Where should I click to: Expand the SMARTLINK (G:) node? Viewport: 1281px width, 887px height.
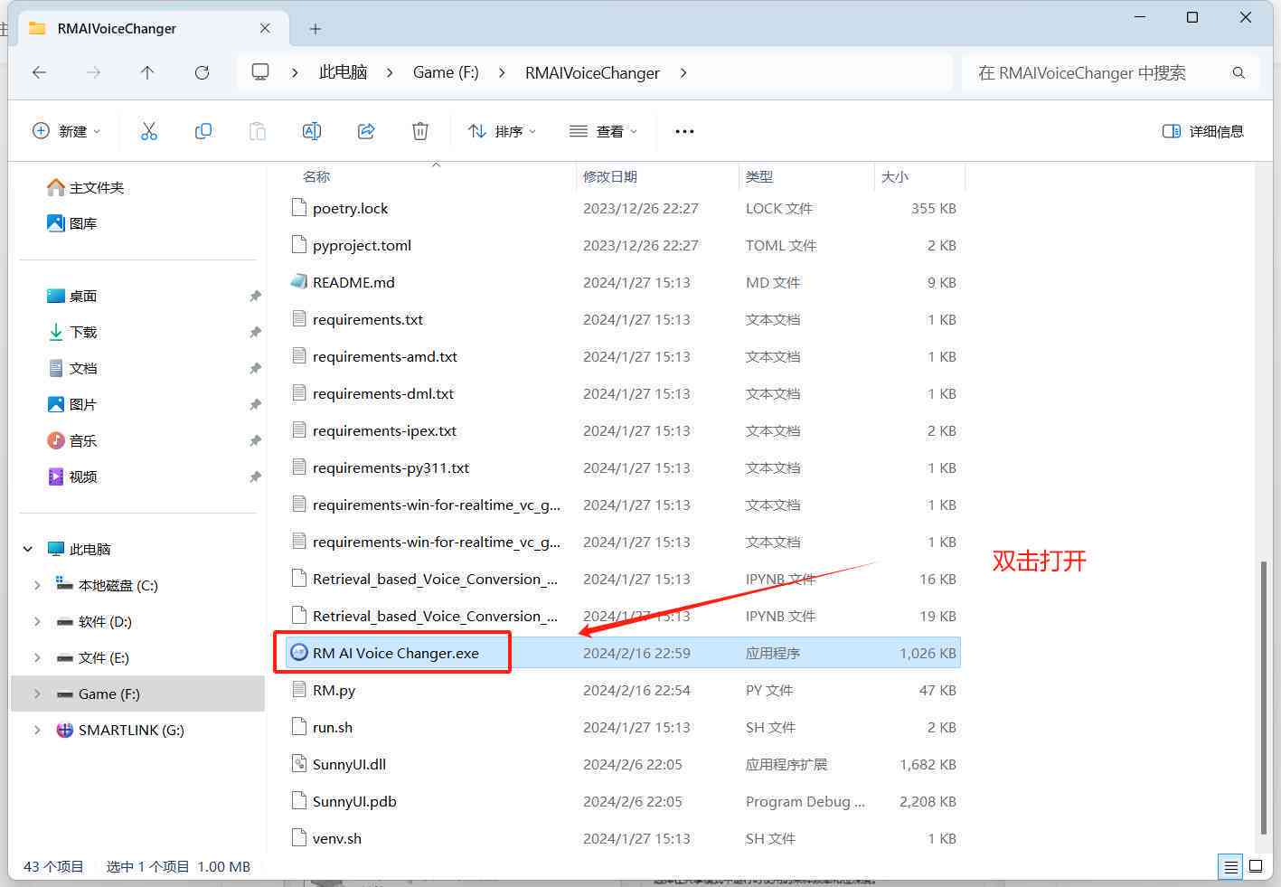[37, 730]
